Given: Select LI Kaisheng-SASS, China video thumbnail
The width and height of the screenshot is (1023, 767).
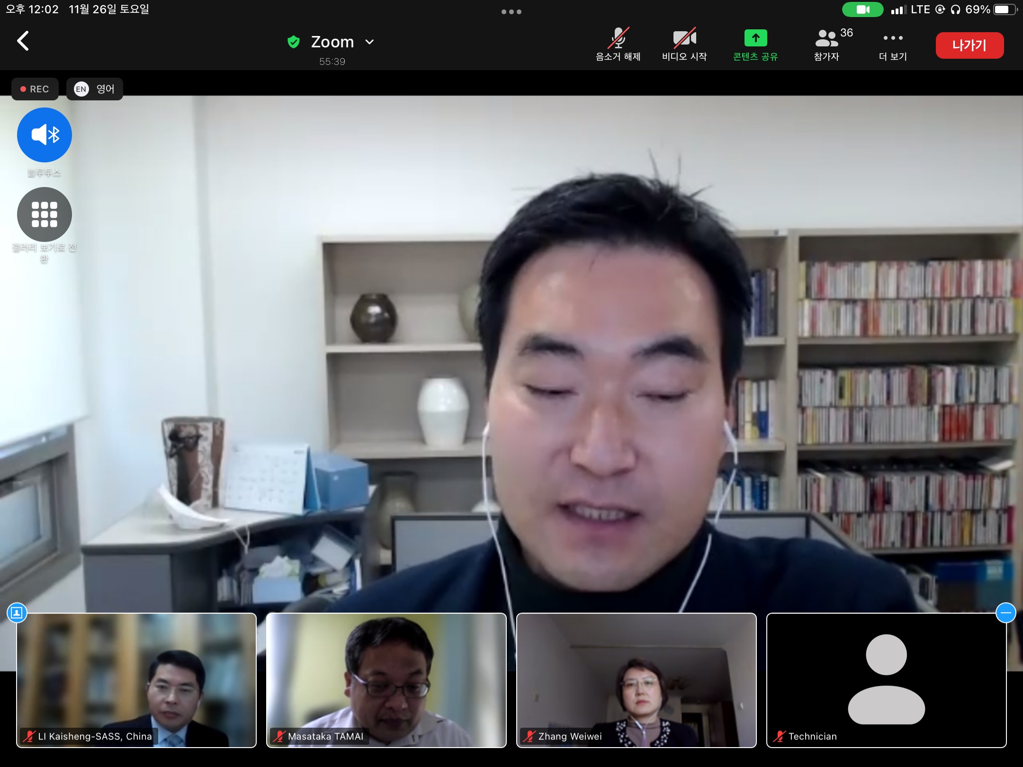Looking at the screenshot, I should coord(136,680).
